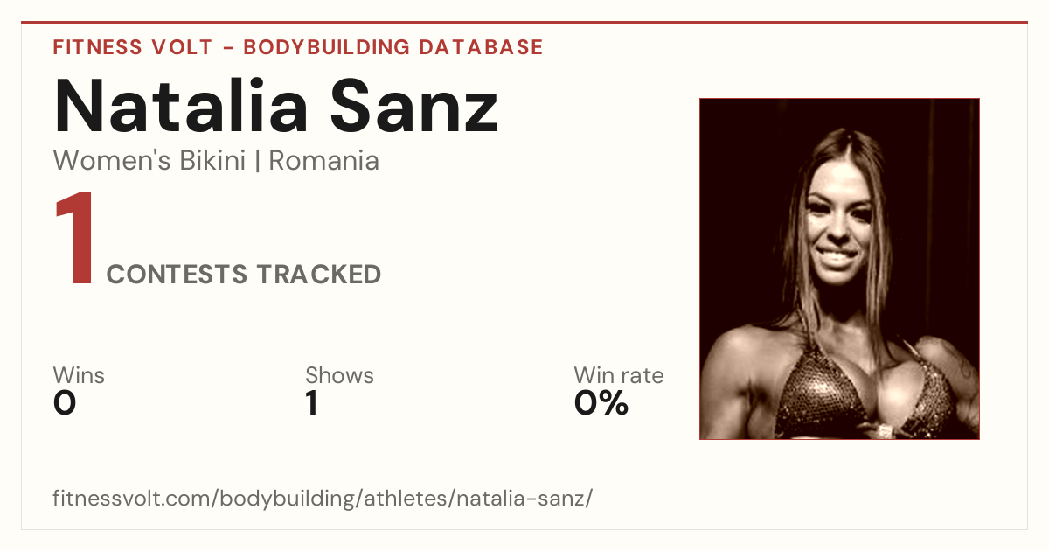This screenshot has height=551, width=1049.
Task: Click the 0% win rate value
Action: (x=601, y=403)
